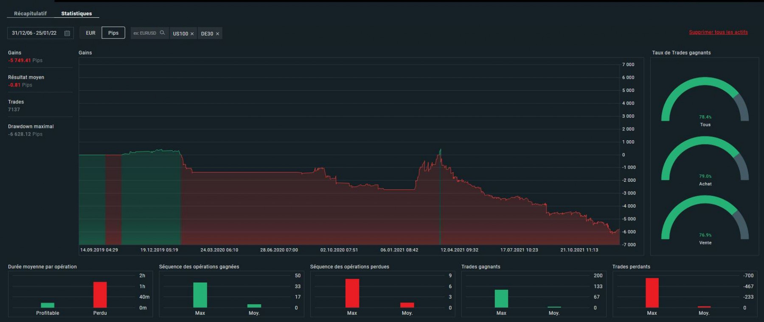The height and width of the screenshot is (322, 764).
Task: Toggle results to EUR
Action: (90, 33)
